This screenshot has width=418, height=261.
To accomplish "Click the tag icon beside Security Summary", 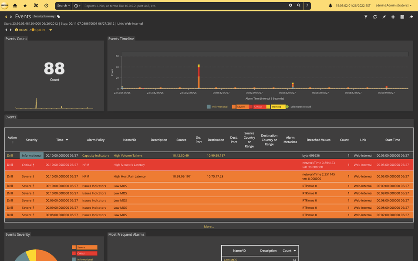I will (x=59, y=17).
